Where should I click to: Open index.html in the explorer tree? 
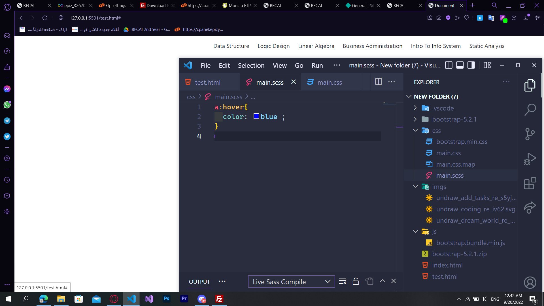[x=447, y=265]
